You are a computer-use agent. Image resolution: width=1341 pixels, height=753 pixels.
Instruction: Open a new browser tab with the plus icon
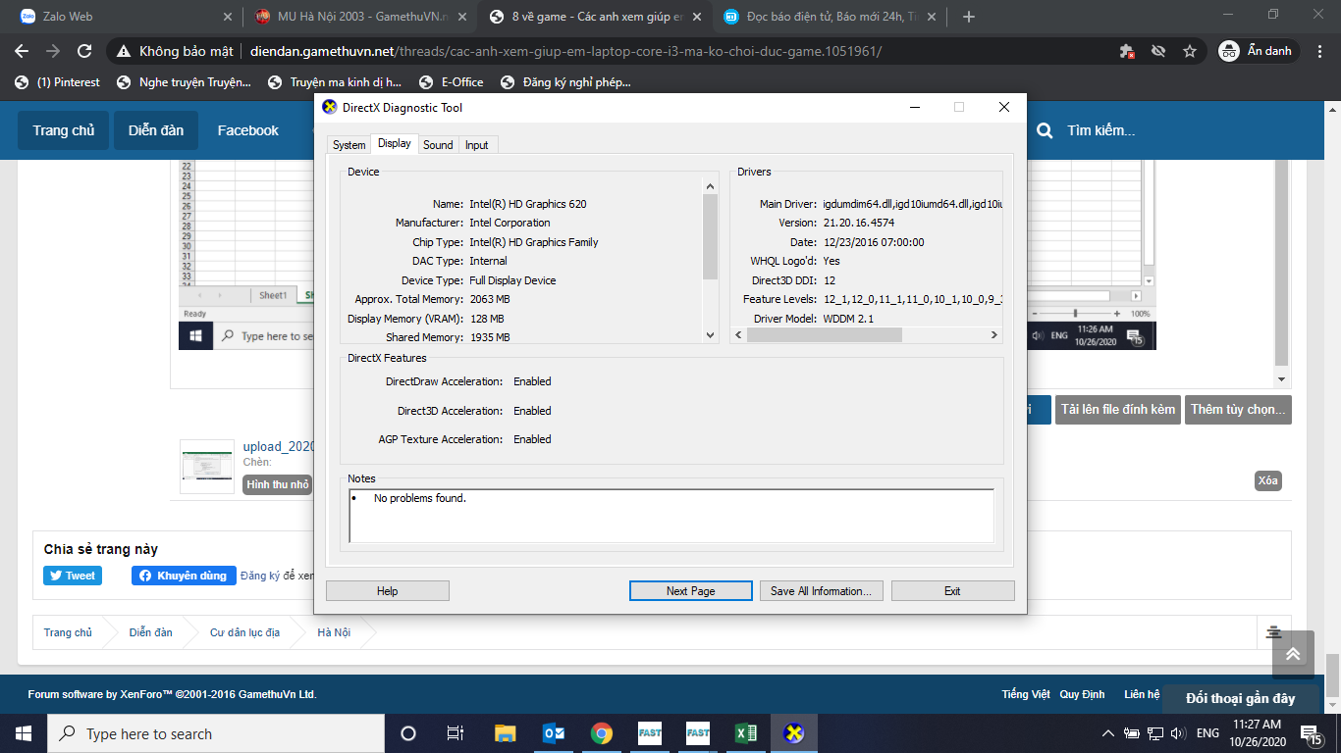pyautogui.click(x=969, y=17)
